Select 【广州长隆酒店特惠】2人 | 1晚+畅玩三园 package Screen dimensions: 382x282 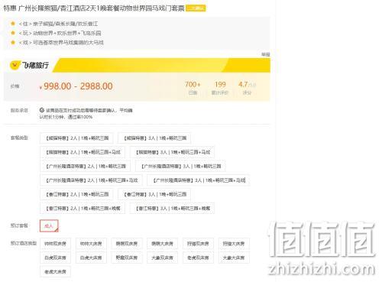[85, 166]
